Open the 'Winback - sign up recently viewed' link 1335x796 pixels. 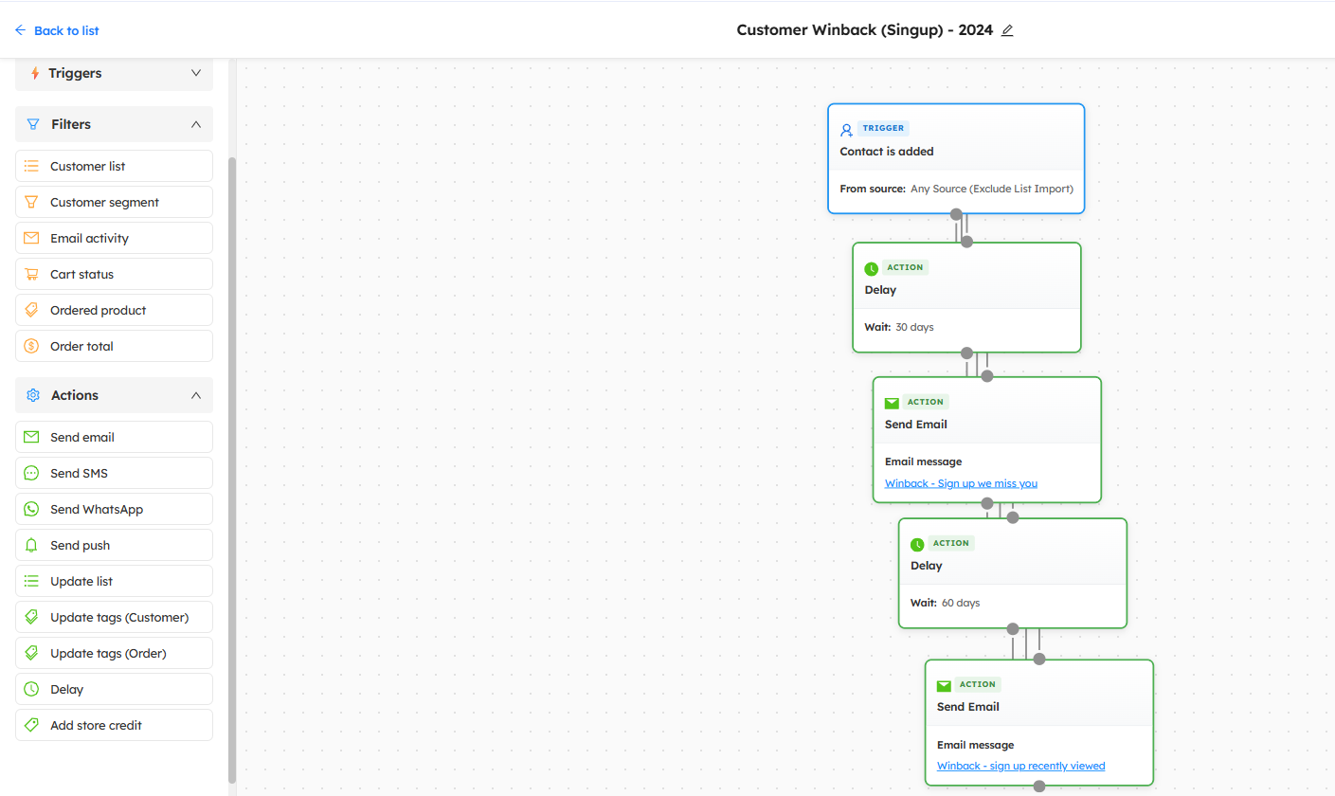[1020, 766]
